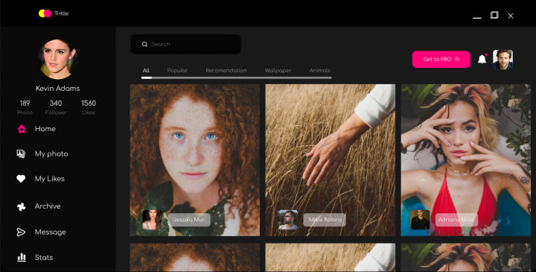Click the Jessika Mur name tag

click(x=189, y=220)
